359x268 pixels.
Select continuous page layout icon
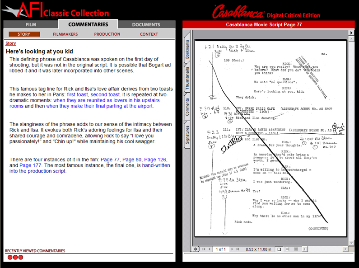pos(286,249)
